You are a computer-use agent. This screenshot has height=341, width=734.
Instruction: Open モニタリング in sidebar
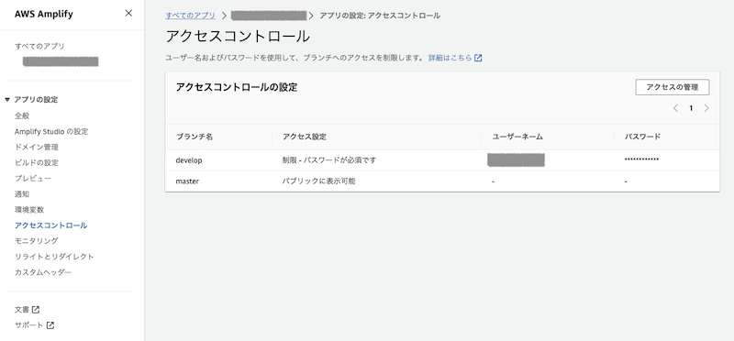click(x=37, y=240)
